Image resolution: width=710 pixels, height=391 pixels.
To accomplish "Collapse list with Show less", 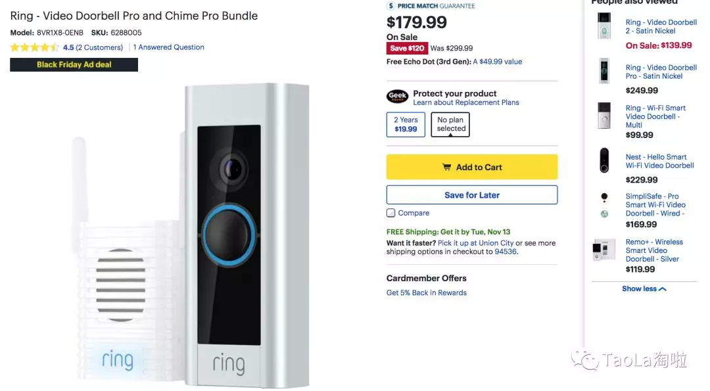I will pos(644,289).
